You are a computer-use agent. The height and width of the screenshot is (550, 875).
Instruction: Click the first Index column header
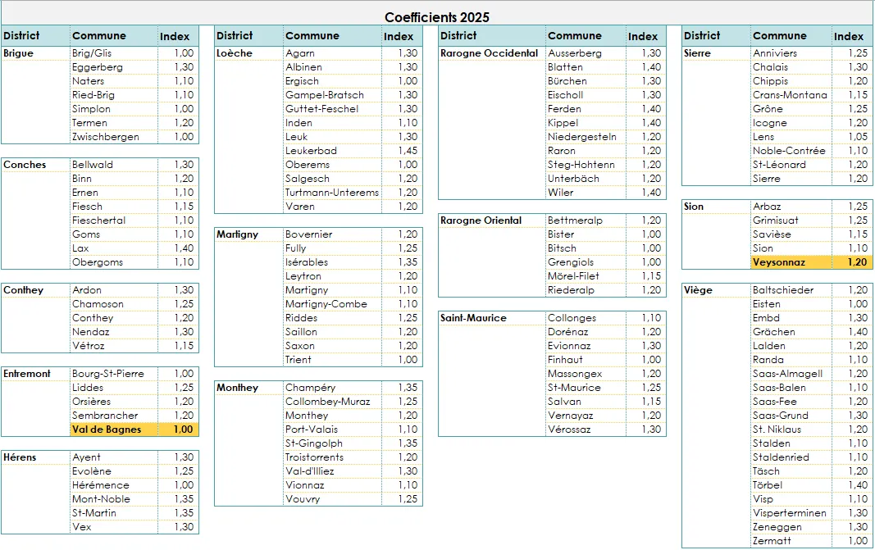(x=175, y=36)
